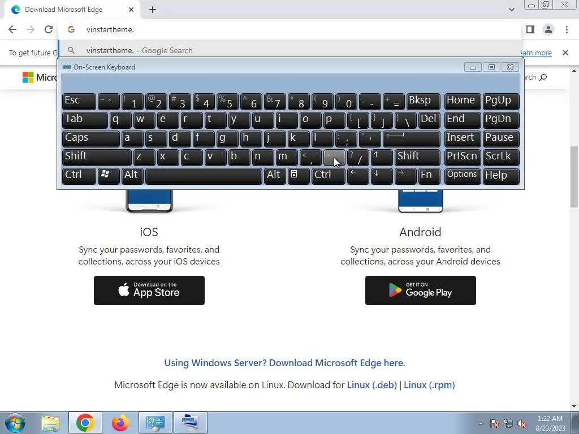The height and width of the screenshot is (434, 579).
Task: Open the Chrome profile avatar
Action: (x=548, y=29)
